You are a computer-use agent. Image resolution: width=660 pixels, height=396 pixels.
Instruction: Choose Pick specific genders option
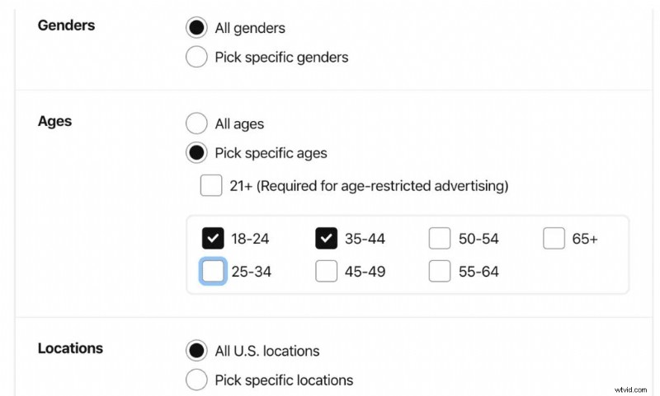[x=196, y=57]
